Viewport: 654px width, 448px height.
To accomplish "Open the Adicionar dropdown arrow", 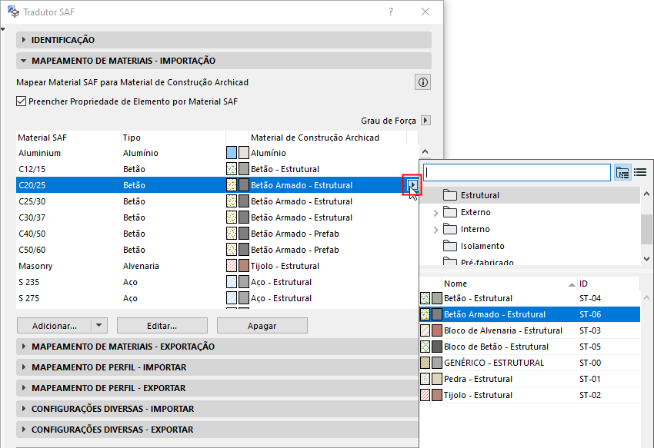I will [x=98, y=326].
